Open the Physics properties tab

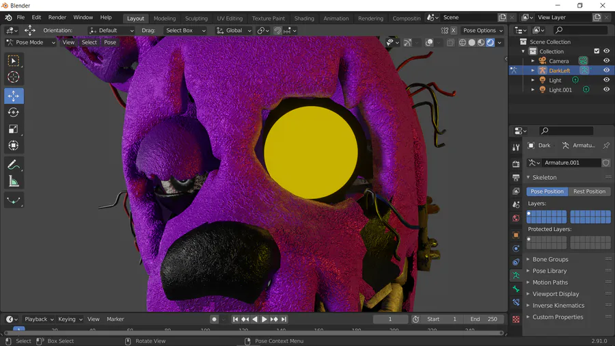pyautogui.click(x=516, y=249)
